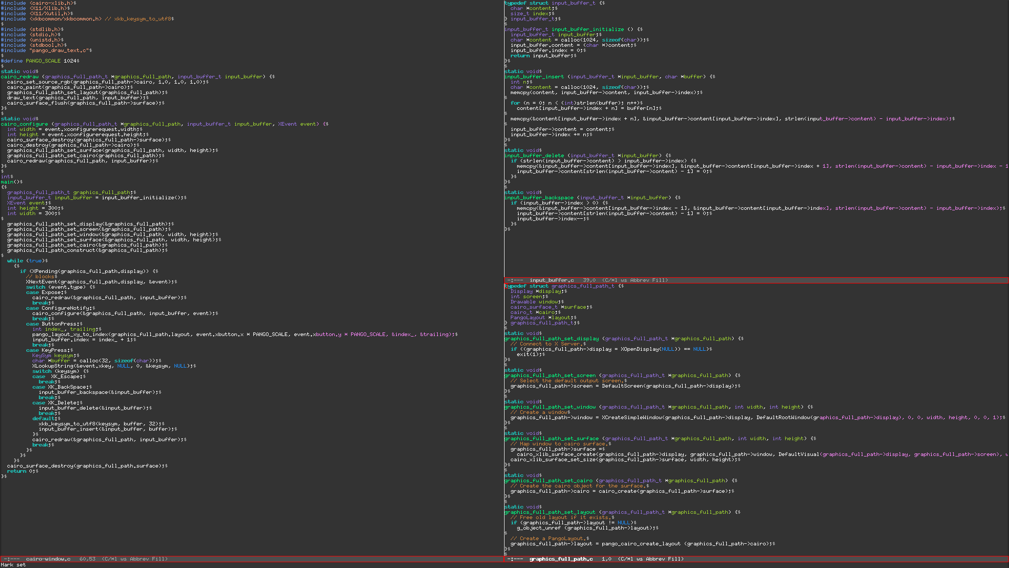Screen dimensions: 1009x568
Task: Click the 'switch (event.type)' line
Action: pos(60,287)
